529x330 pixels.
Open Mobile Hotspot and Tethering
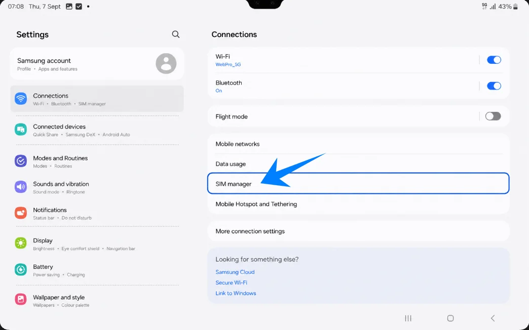tap(358, 204)
